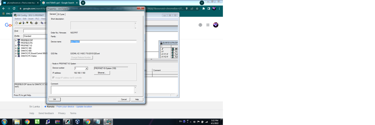Image resolution: width=375 pixels, height=125 pixels.
Task: Click Update location link
Action: (x=84, y=107)
